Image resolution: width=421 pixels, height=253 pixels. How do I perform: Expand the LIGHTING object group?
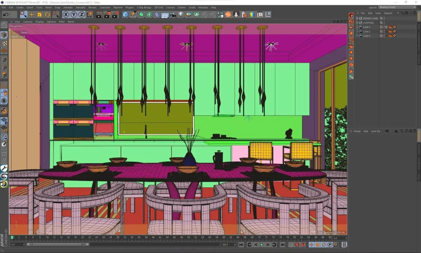point(357,23)
